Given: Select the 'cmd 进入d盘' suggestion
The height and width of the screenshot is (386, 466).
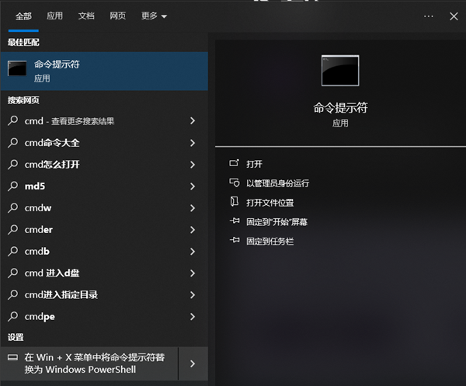Looking at the screenshot, I should (x=104, y=273).
